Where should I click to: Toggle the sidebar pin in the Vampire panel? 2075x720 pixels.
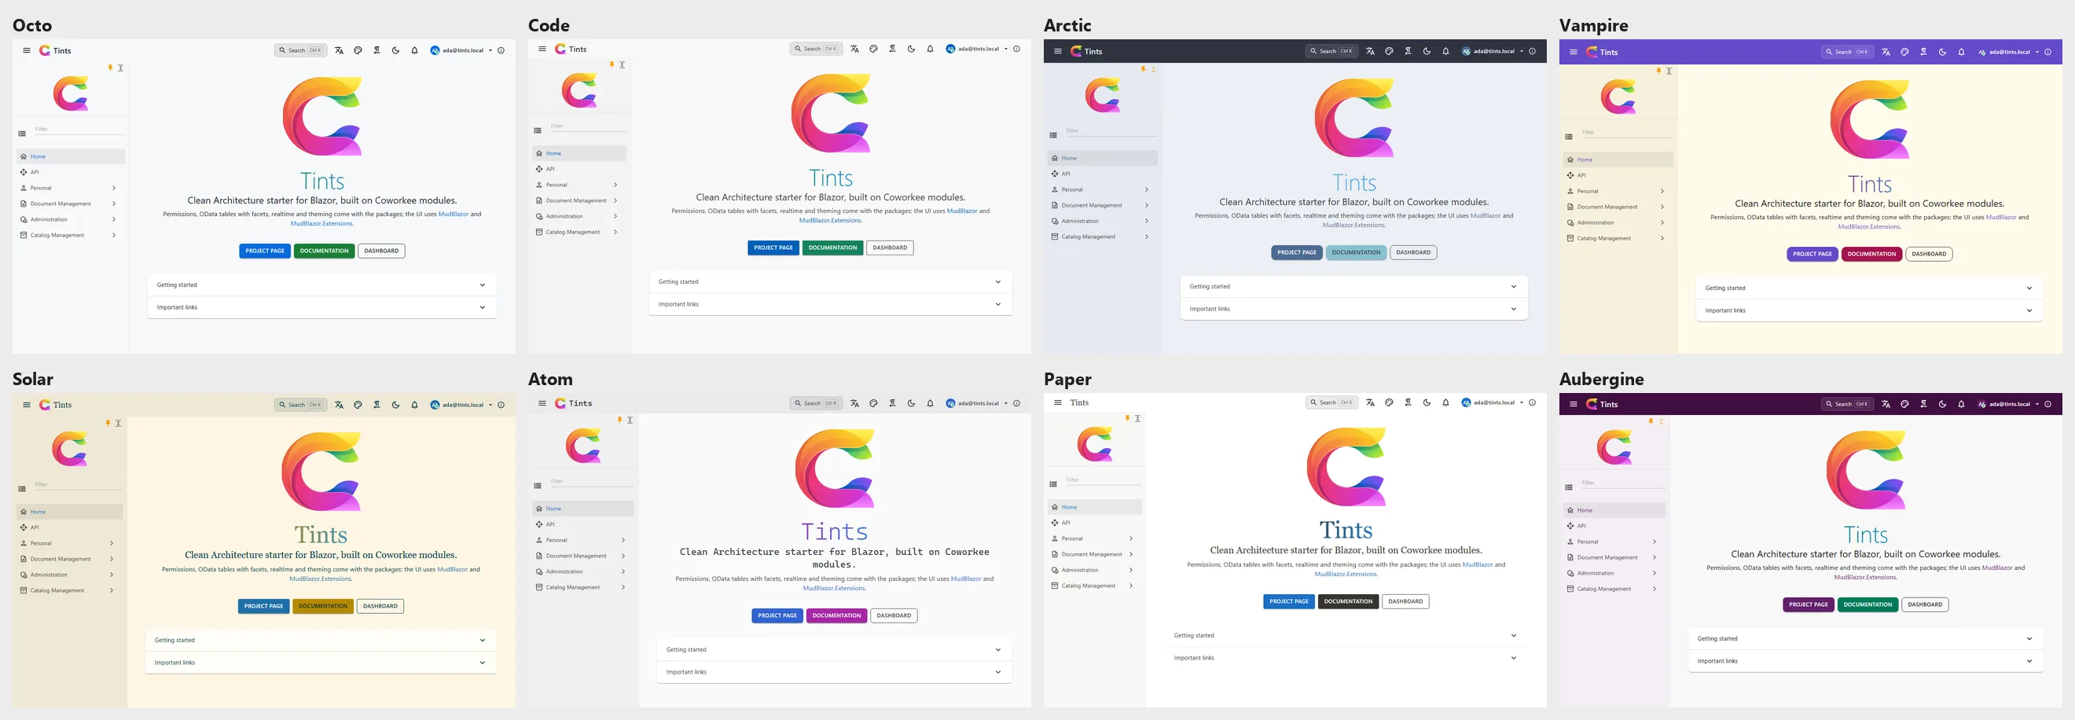tap(1658, 71)
